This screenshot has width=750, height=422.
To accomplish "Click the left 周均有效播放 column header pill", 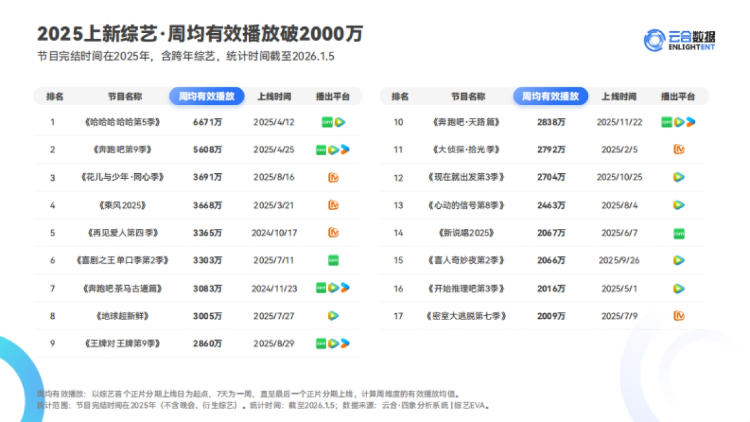I will 207,96.
